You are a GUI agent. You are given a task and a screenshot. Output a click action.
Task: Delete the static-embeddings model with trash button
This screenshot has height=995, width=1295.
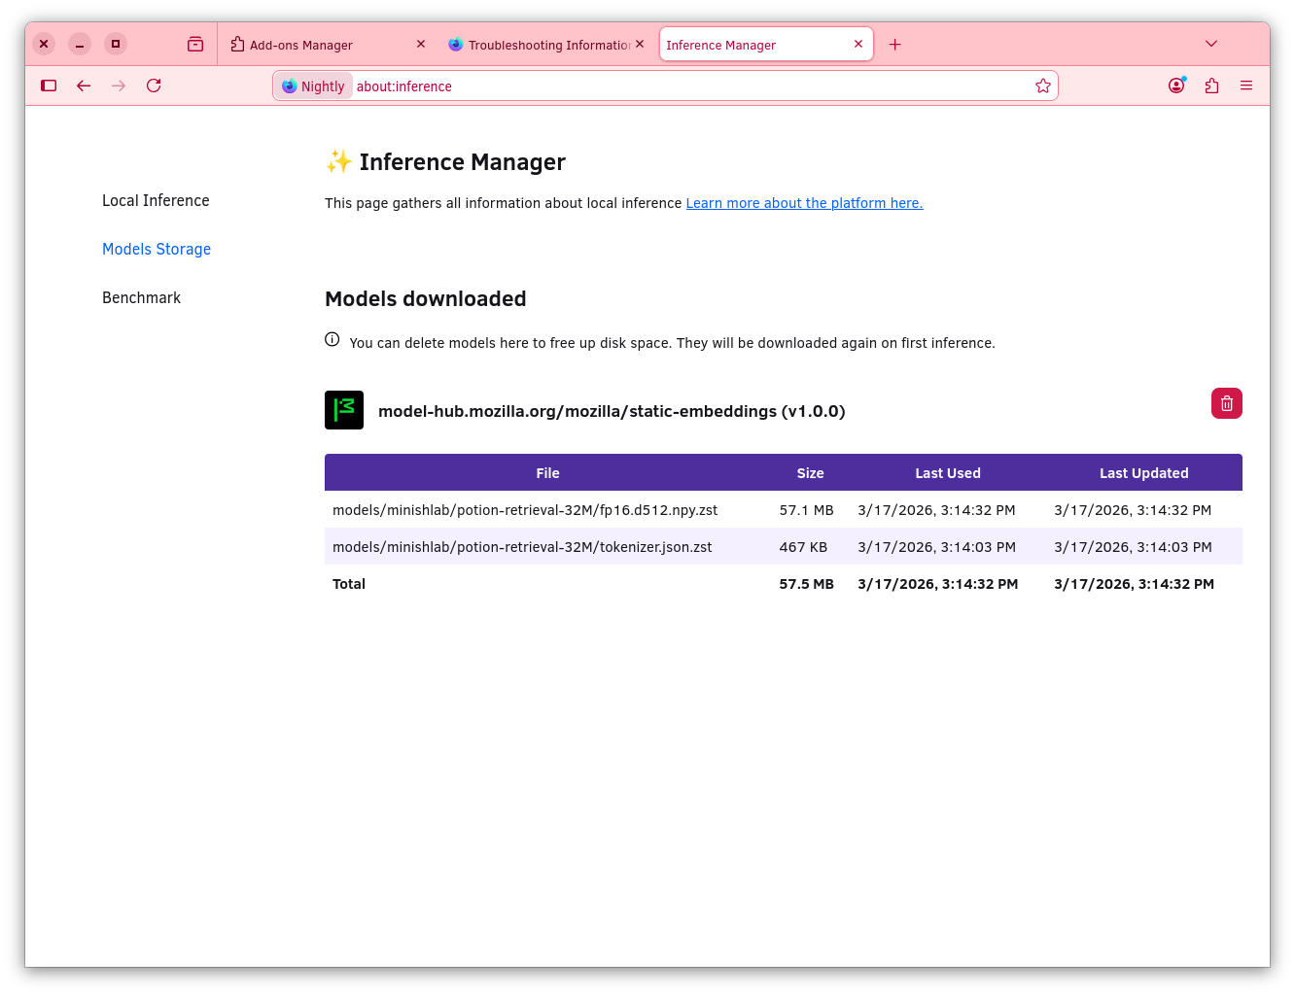[x=1227, y=403]
